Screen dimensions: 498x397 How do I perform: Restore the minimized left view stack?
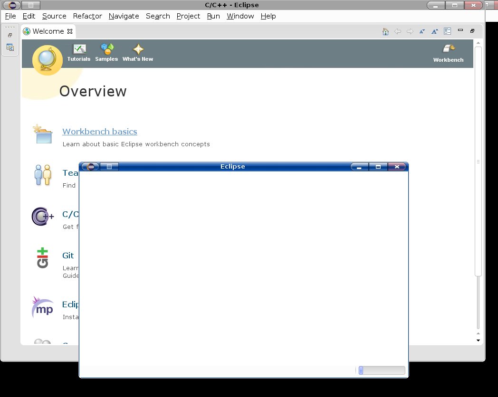point(10,35)
